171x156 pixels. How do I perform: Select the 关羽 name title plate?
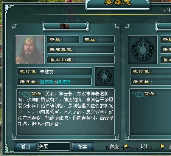coord(65,26)
